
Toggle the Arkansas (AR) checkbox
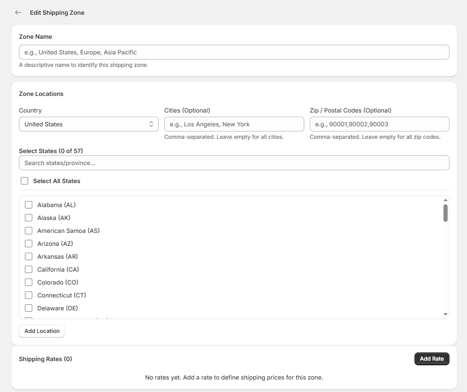click(29, 256)
